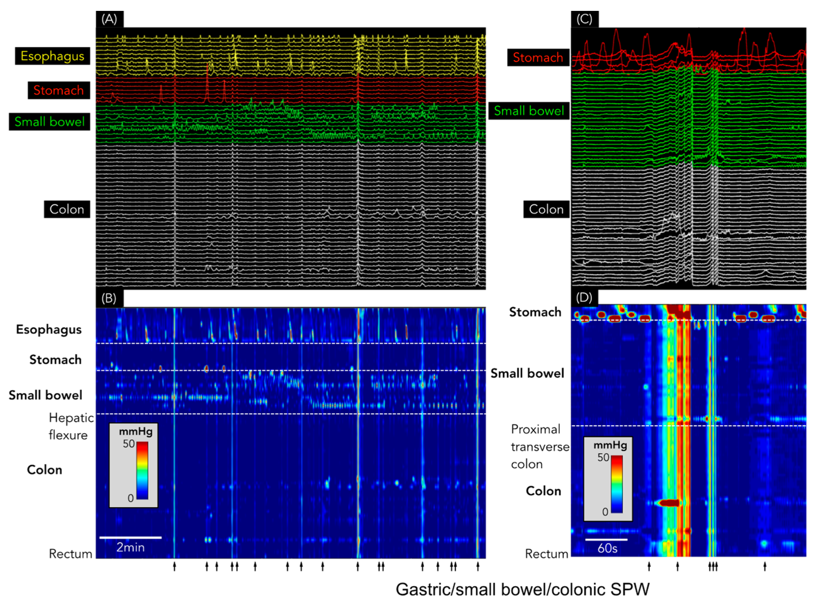Click the 2min scale bar in panel B
The width and height of the screenshot is (819, 605).
pyautogui.click(x=130, y=538)
